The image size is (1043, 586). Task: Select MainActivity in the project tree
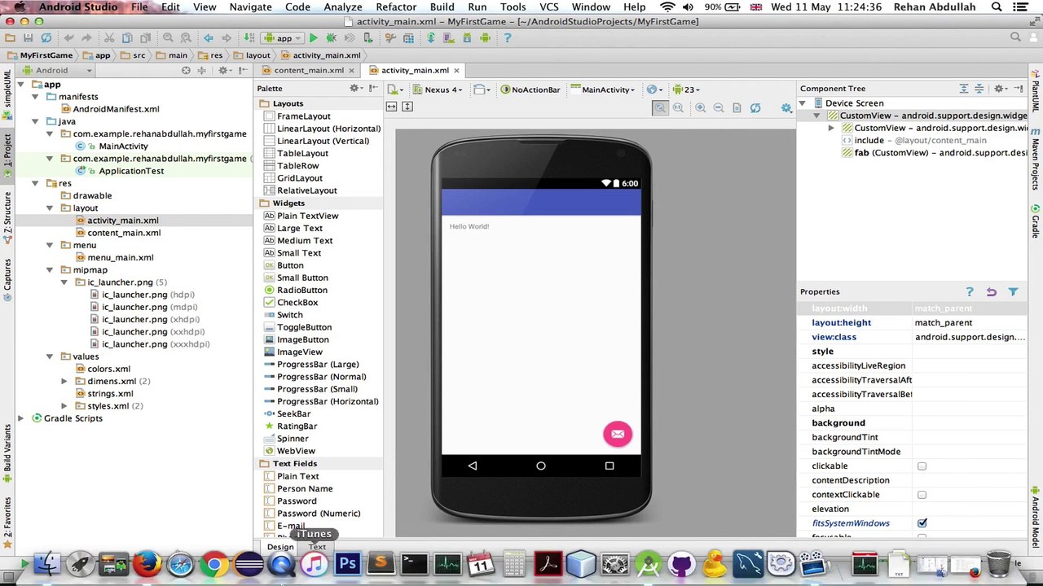[x=123, y=146]
